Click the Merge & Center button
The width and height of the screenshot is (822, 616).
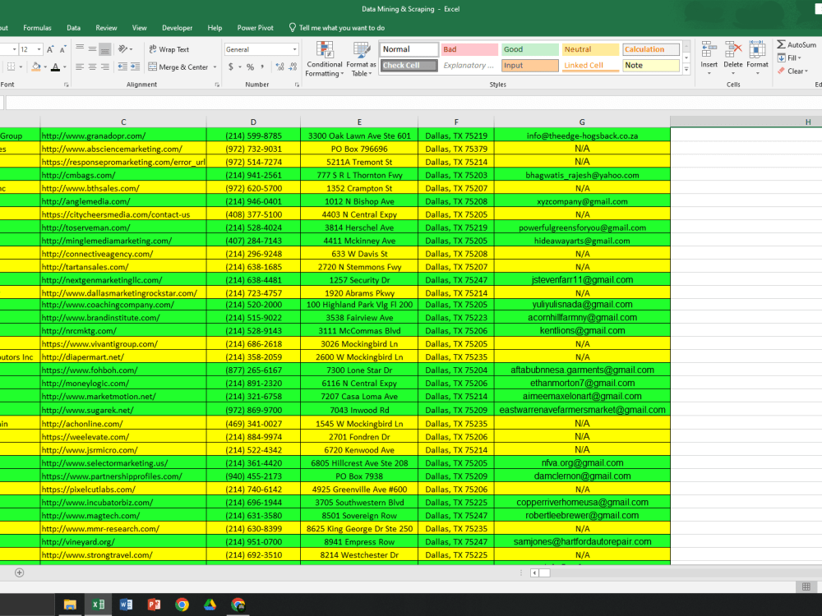pyautogui.click(x=178, y=67)
